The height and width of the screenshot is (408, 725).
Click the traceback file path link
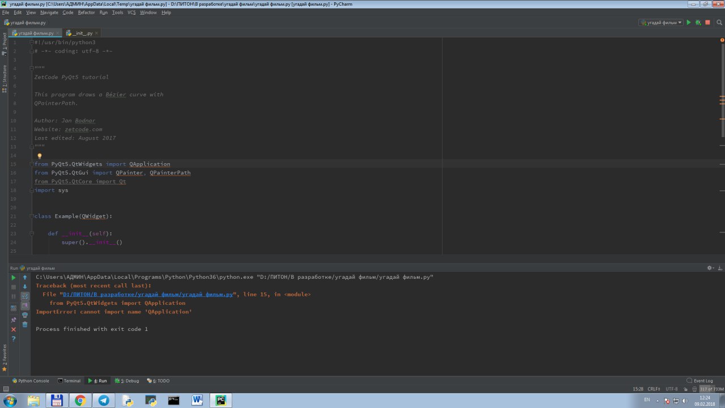coord(148,295)
